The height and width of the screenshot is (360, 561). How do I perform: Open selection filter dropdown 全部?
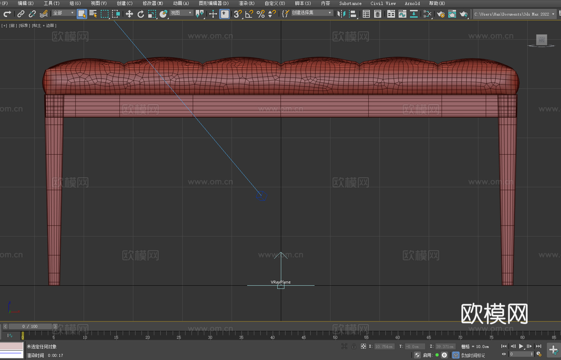coord(63,13)
